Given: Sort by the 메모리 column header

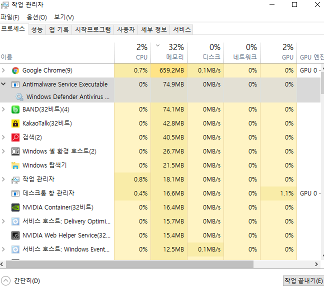Looking at the screenshot, I should [169, 52].
